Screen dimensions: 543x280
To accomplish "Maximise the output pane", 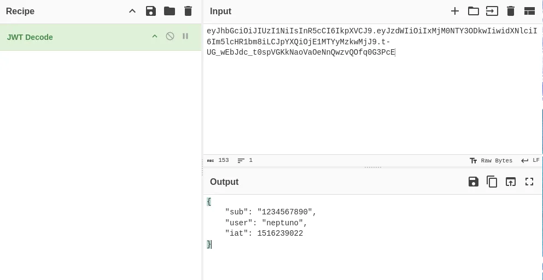I will point(529,182).
